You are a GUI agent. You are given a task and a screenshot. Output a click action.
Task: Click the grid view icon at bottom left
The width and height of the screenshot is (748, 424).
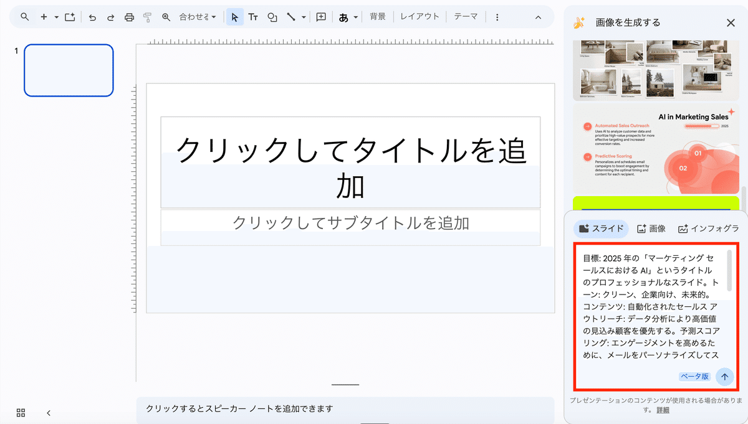click(21, 412)
